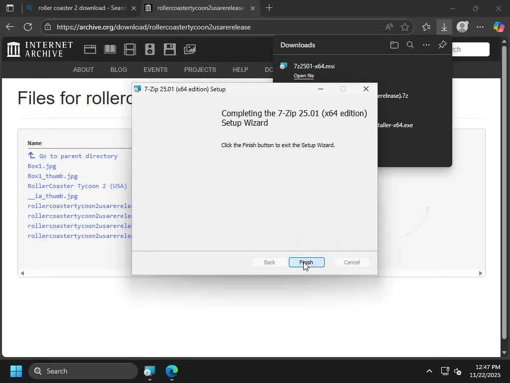Screen dimensions: 510x383
Task: Close the 7-Zip Setup dialog
Action: 366,89
